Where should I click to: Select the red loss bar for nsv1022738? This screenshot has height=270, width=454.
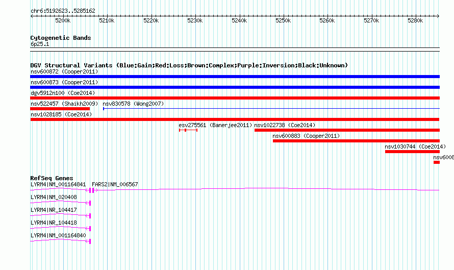[347, 130]
